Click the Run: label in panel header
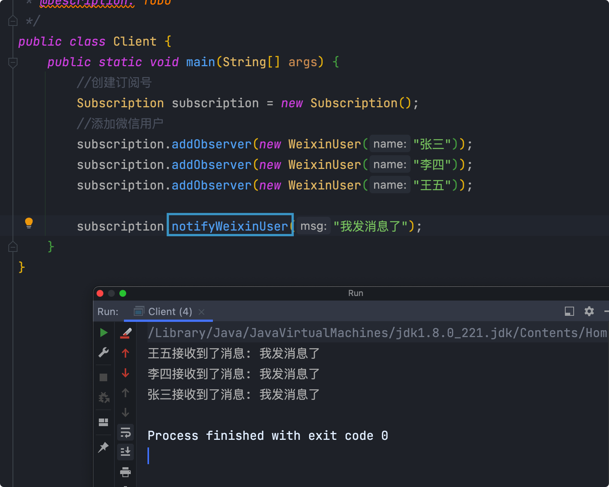The width and height of the screenshot is (609, 487). click(108, 312)
